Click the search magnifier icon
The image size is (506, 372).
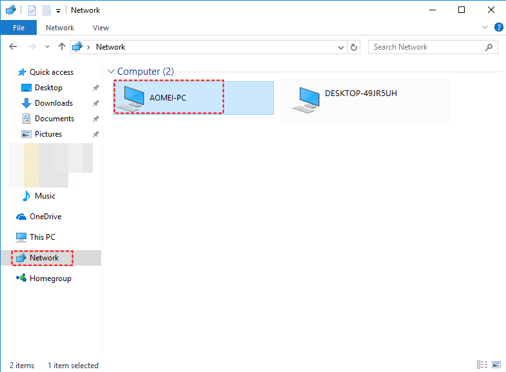489,47
